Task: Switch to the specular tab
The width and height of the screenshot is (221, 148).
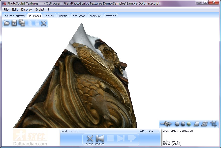Action: 96,16
